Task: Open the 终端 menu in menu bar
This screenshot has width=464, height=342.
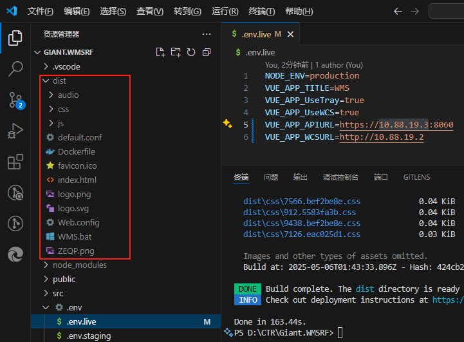Action: tap(261, 12)
